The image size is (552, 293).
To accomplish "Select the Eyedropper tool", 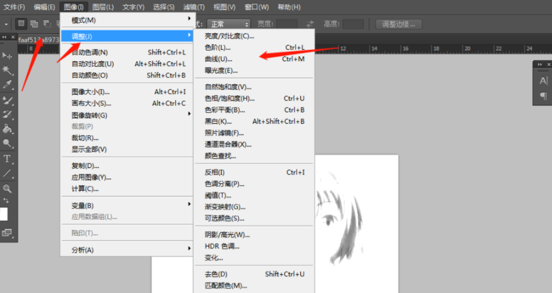I will point(7,84).
